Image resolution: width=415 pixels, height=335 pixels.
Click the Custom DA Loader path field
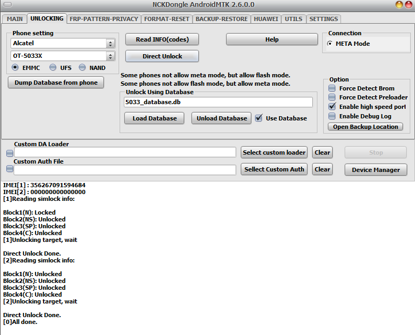click(125, 152)
